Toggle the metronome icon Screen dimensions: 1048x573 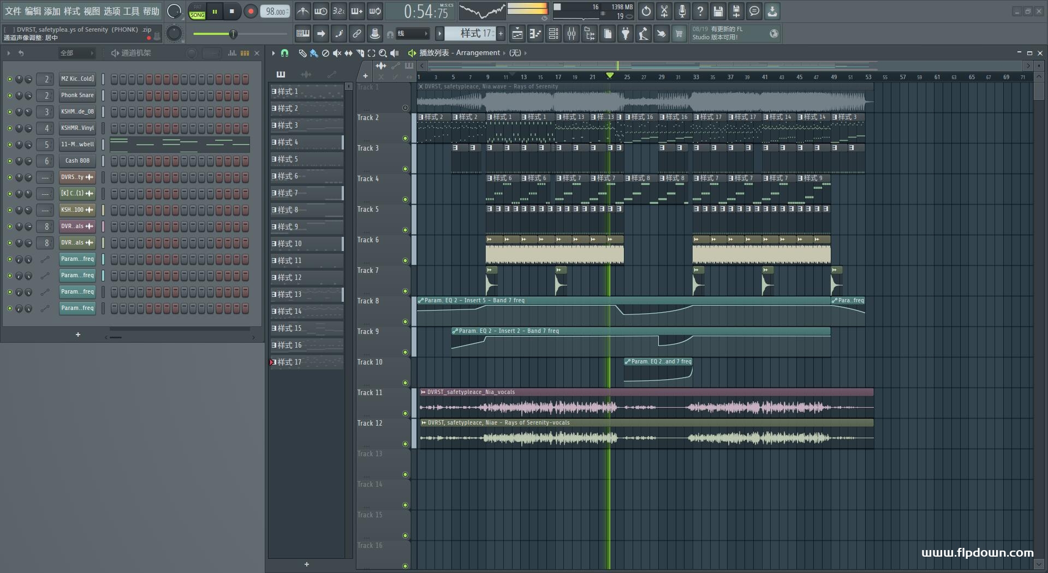point(302,11)
